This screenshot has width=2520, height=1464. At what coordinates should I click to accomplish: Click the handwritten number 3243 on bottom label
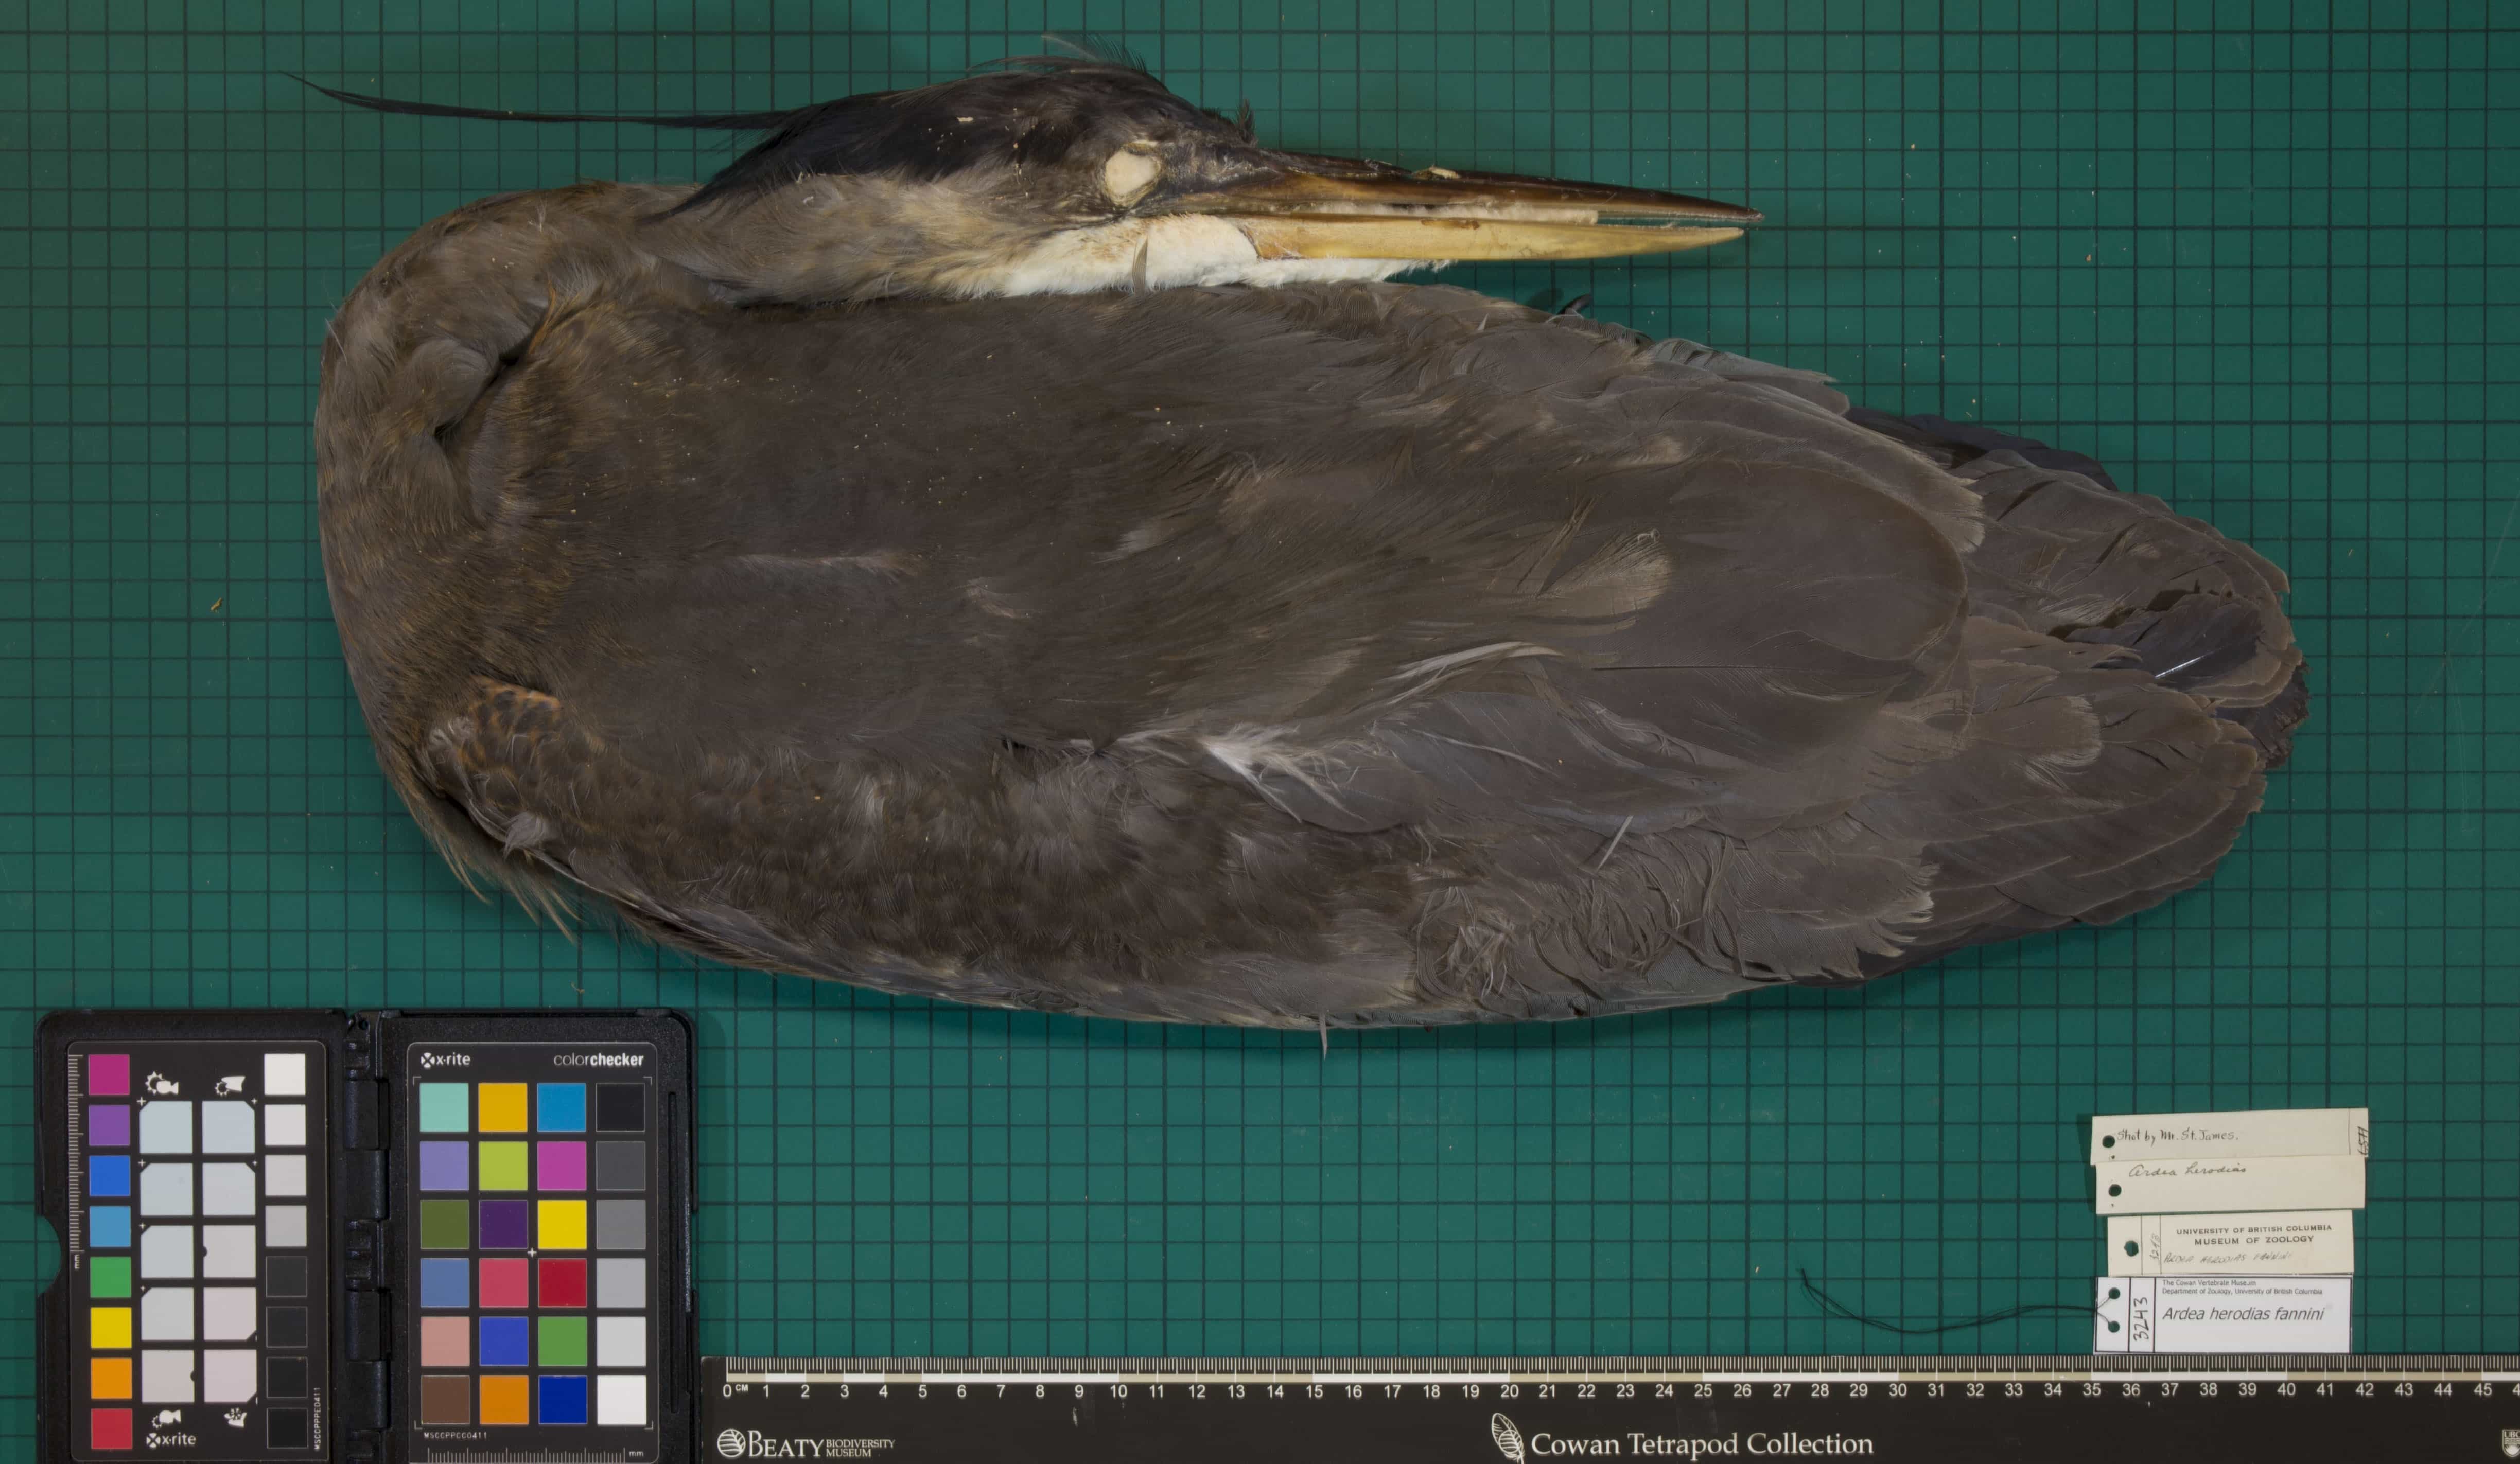(2140, 1318)
